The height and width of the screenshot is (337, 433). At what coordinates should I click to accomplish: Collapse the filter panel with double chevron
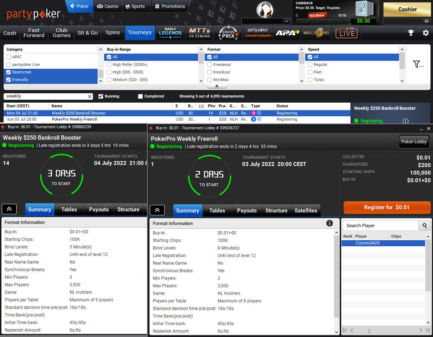coord(216,86)
